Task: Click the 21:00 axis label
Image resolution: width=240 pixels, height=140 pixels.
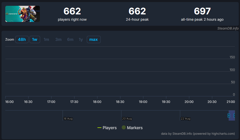Action: tap(231, 102)
